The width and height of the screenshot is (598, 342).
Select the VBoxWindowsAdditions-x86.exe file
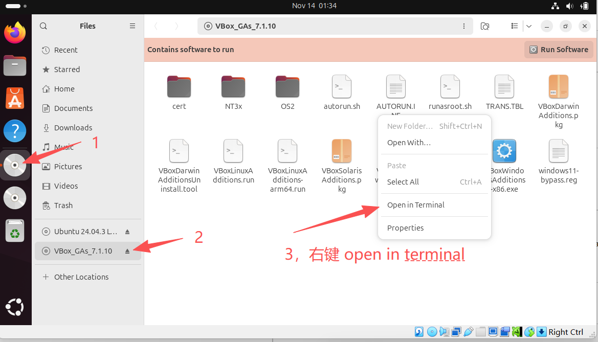(504, 166)
